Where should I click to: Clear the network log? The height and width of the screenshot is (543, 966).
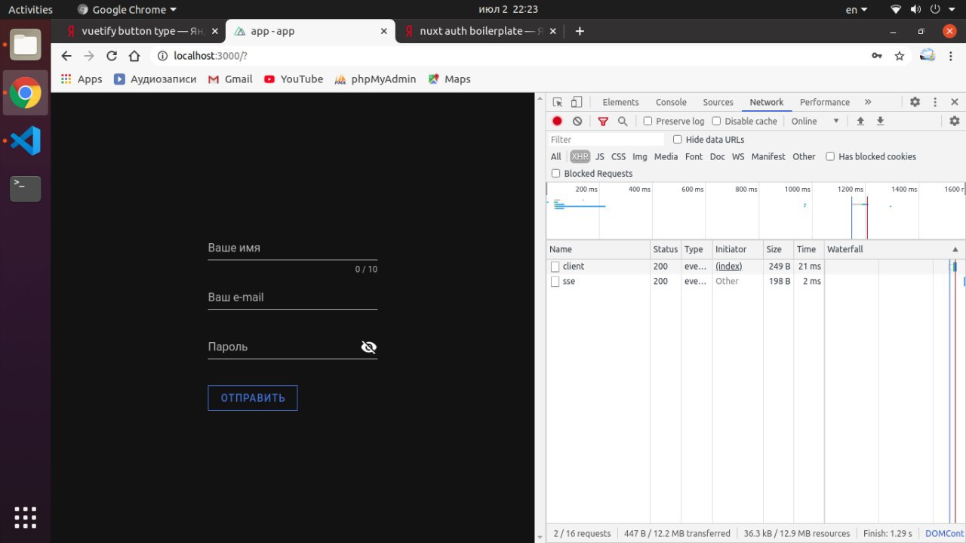[577, 121]
